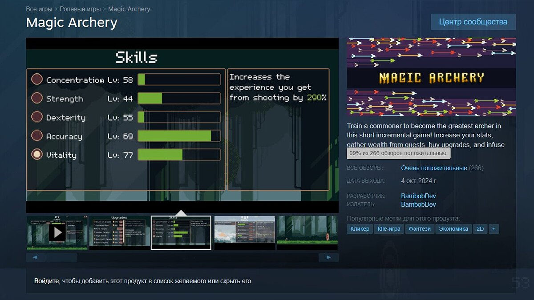Click the right arrow of thumbnail strip

(328, 257)
